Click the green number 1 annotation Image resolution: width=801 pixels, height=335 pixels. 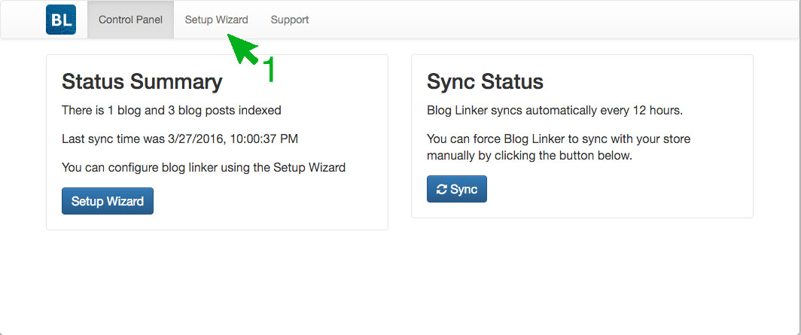pos(269,70)
